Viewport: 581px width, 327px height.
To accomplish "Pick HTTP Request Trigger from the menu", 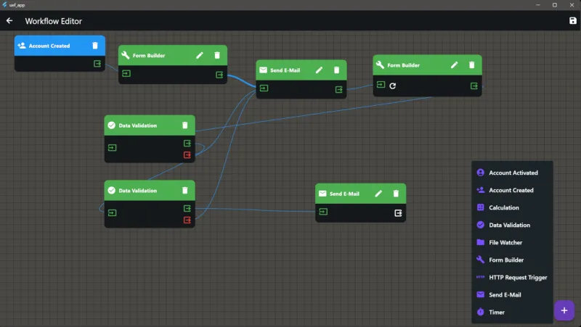I will [512, 277].
